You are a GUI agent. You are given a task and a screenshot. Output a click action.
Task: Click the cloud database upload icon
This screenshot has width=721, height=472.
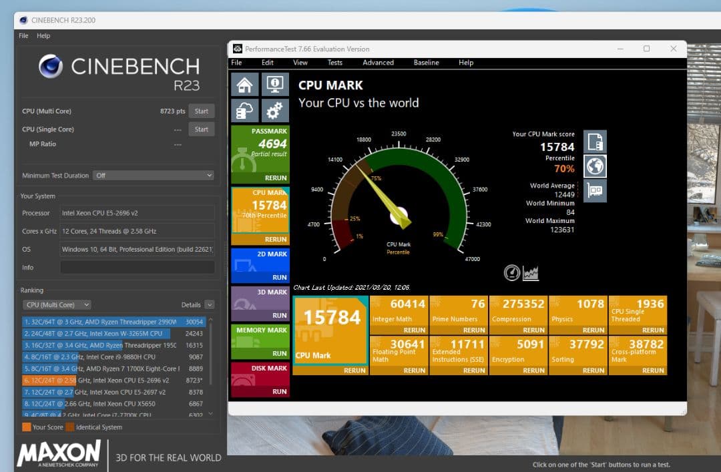[x=244, y=110]
